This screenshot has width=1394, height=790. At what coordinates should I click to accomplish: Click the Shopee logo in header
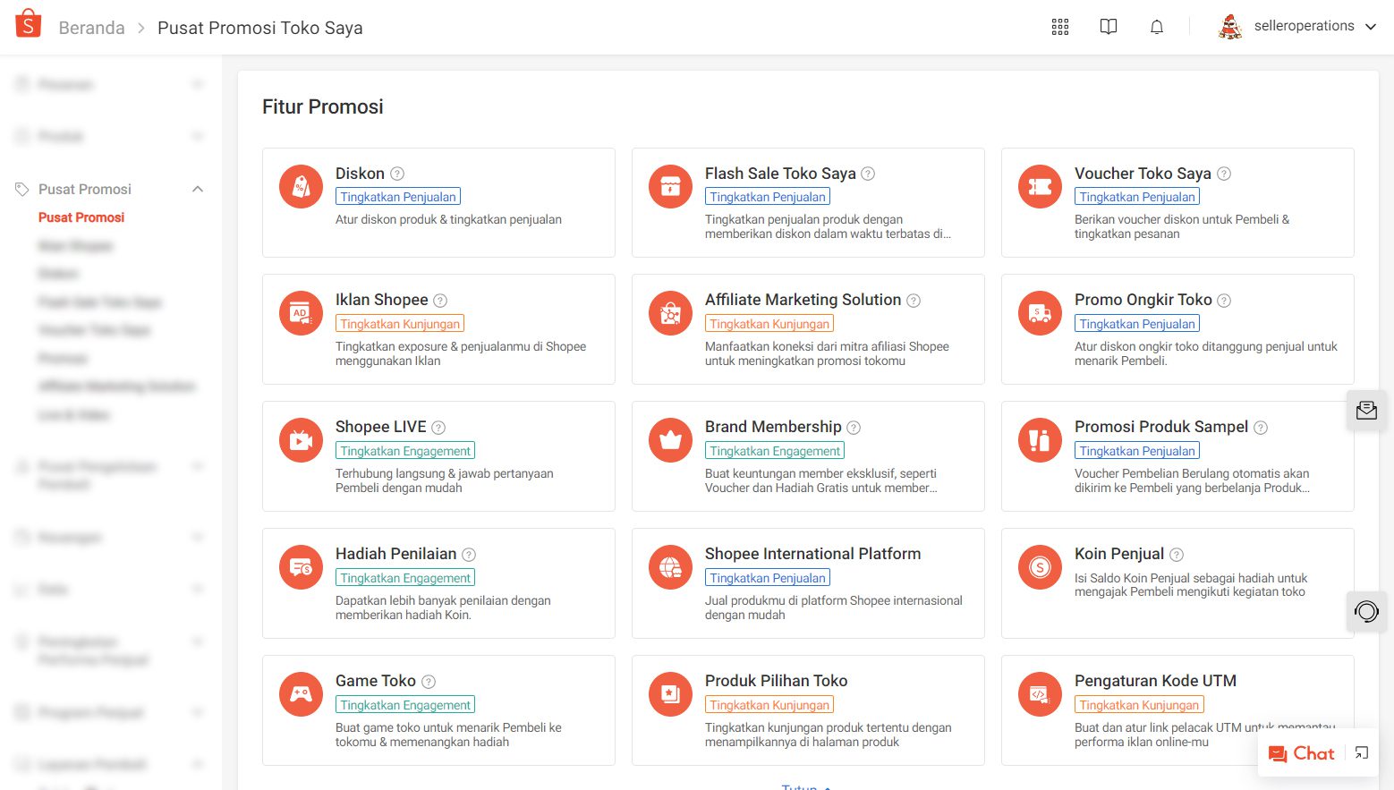(x=29, y=24)
